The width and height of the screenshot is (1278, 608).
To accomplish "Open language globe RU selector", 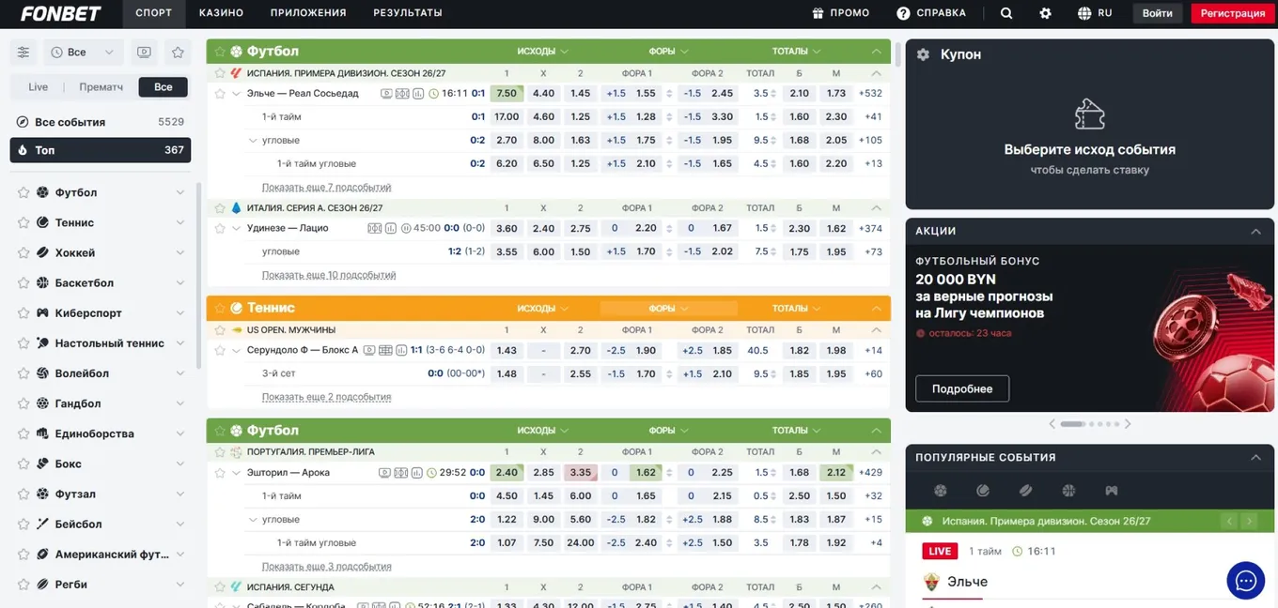I will (1095, 13).
